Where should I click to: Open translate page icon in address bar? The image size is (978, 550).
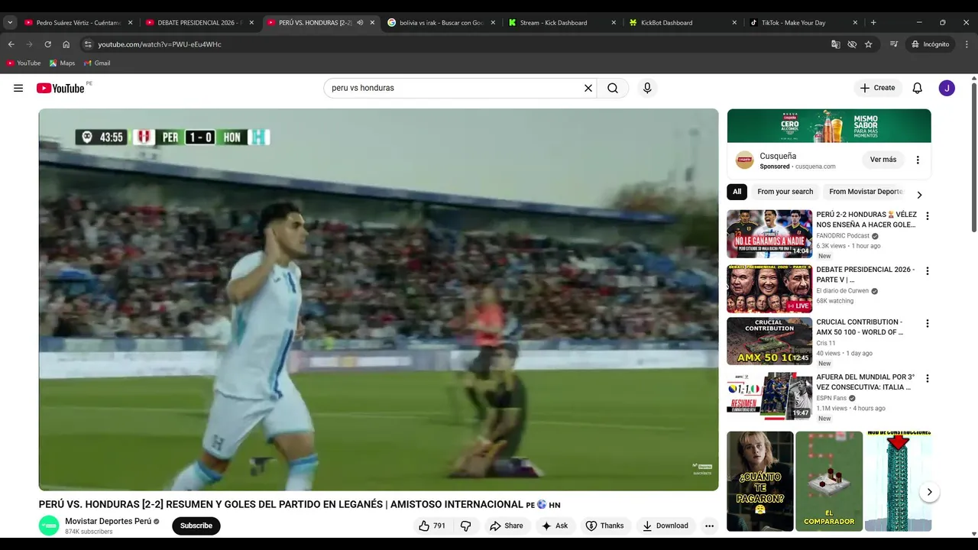(x=835, y=44)
